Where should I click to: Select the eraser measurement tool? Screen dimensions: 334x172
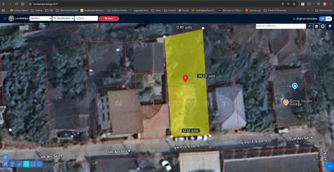click(5, 157)
